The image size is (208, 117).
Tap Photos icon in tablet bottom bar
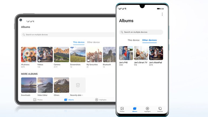35,100
